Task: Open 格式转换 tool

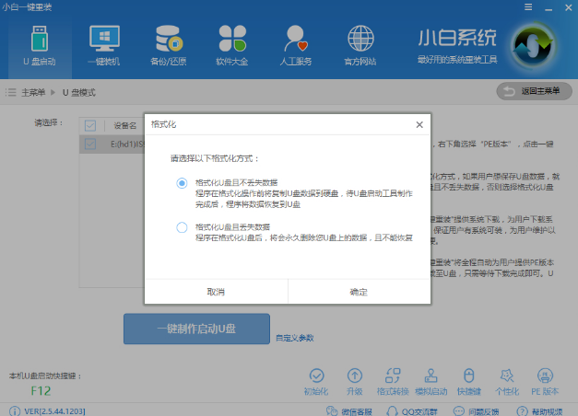Action: [x=393, y=380]
